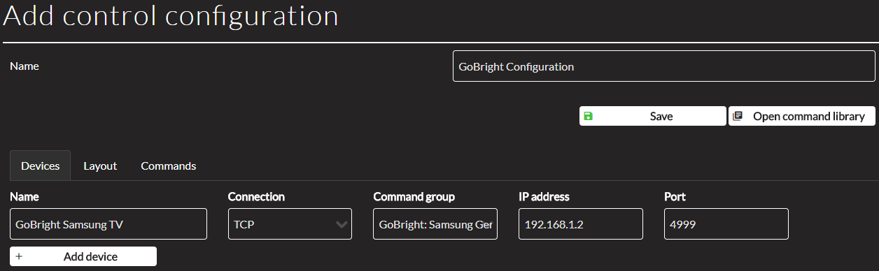Click the command library book icon

click(737, 116)
